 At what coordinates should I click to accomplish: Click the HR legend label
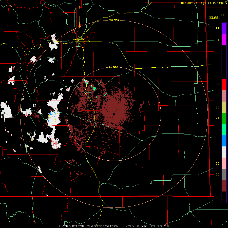[217, 119]
